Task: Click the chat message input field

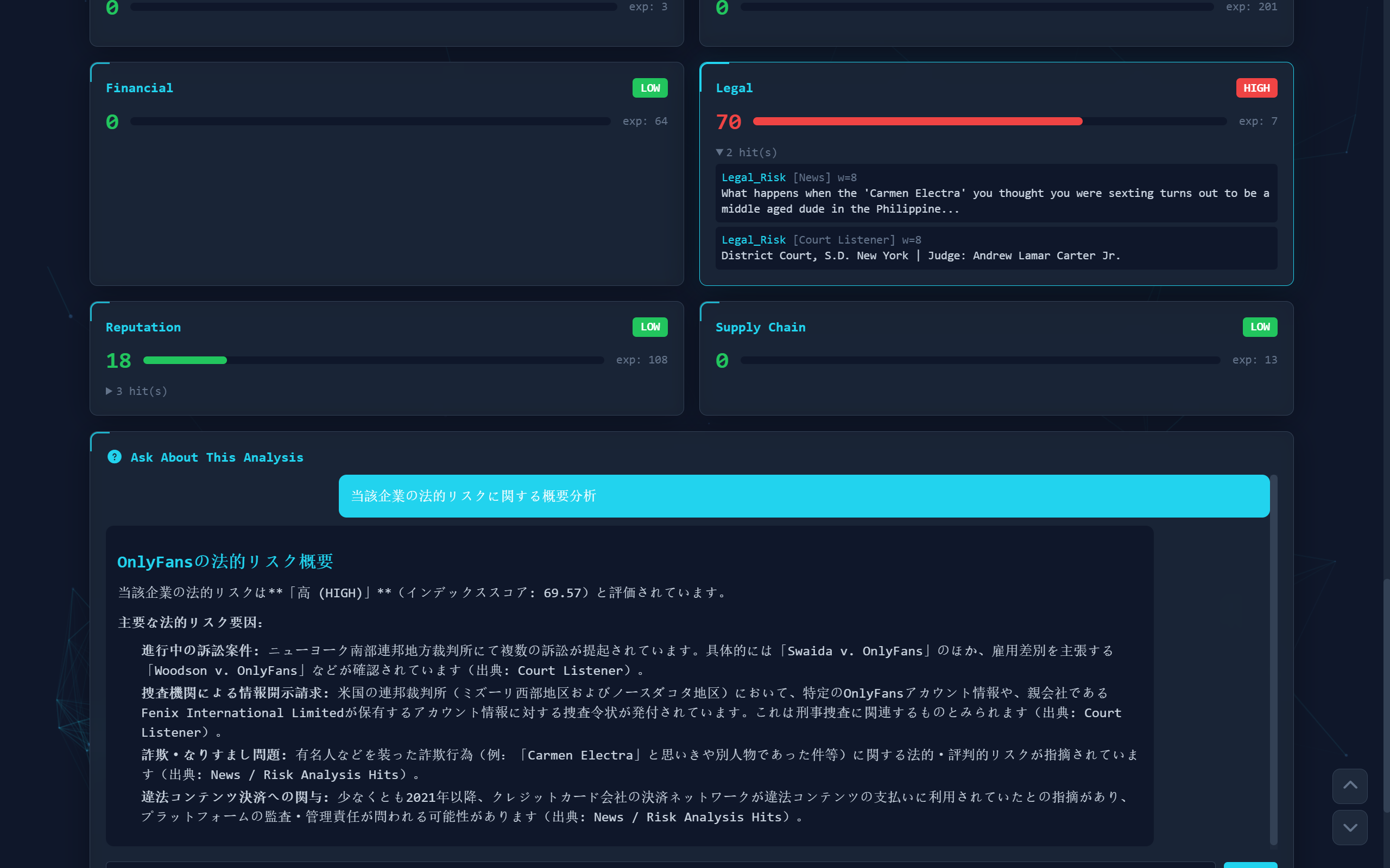Action: [x=661, y=865]
